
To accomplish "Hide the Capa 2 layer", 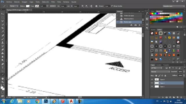I will (152, 83).
